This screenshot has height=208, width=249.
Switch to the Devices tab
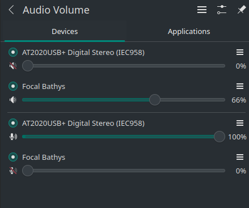(65, 32)
